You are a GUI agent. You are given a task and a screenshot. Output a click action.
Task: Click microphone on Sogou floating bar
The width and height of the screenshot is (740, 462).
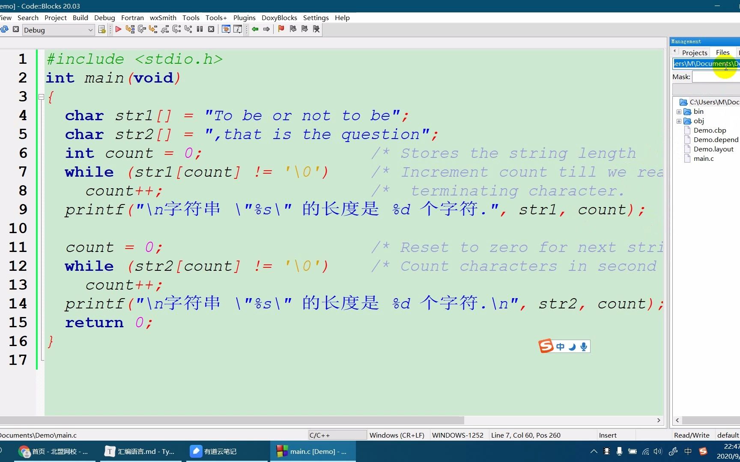click(583, 347)
